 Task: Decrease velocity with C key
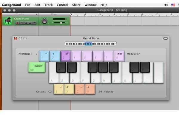[x=80, y=89]
